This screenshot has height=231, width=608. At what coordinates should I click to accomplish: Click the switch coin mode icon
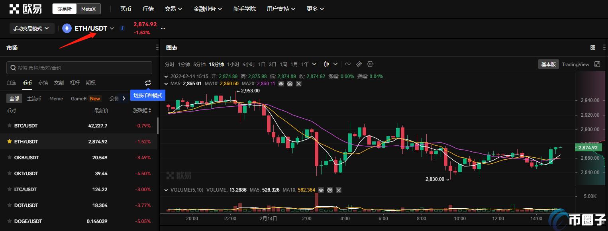[x=148, y=83]
